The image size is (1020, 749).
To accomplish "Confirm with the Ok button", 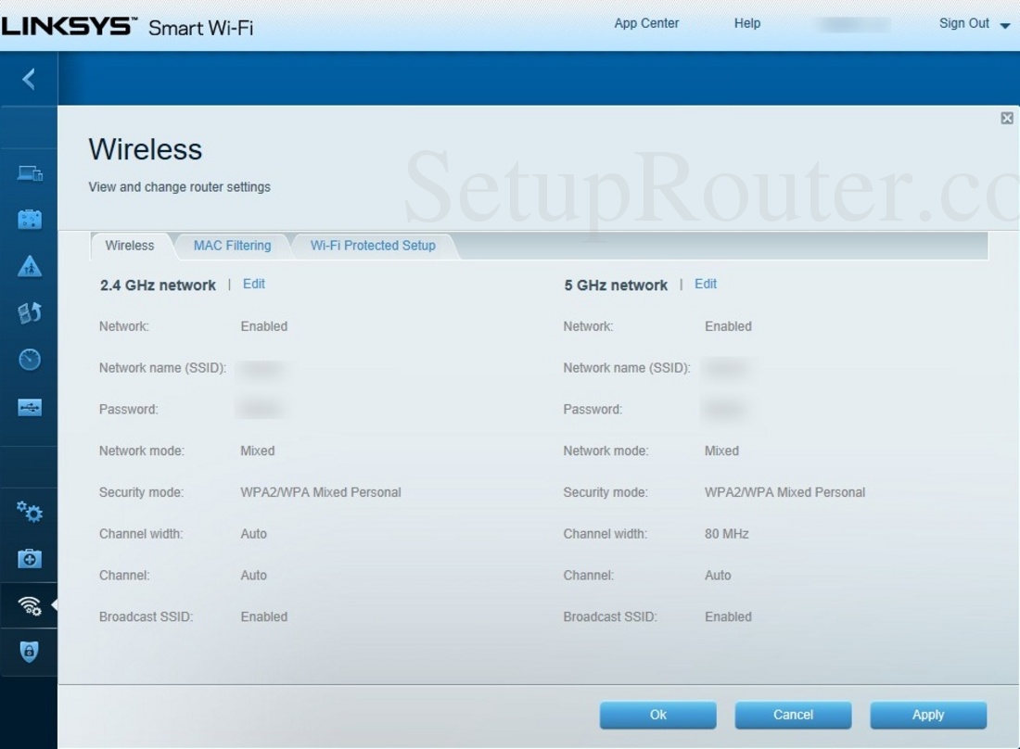I will coord(658,715).
